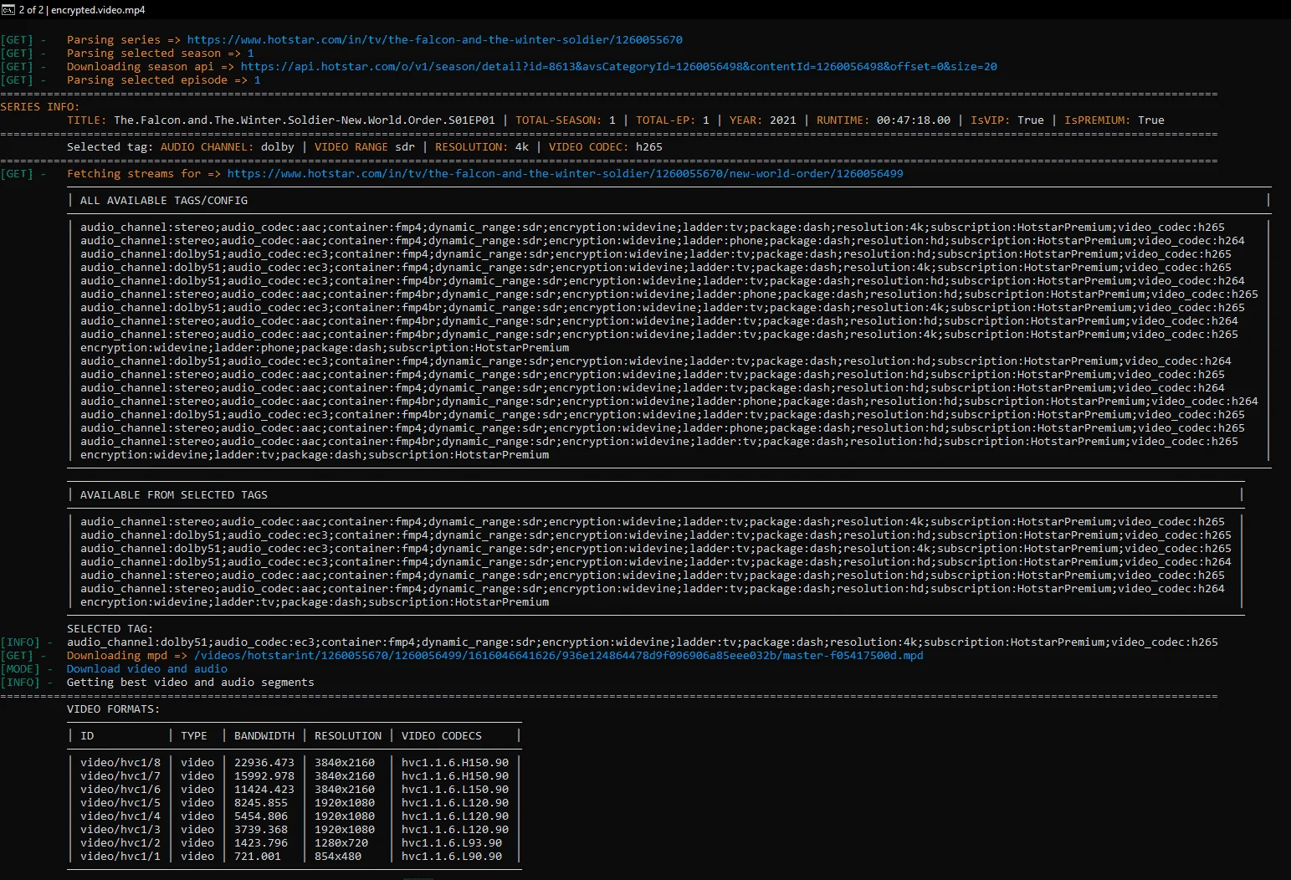The image size is (1291, 880).
Task: Select the 'SERIES INFO:' heading
Action: coord(40,107)
